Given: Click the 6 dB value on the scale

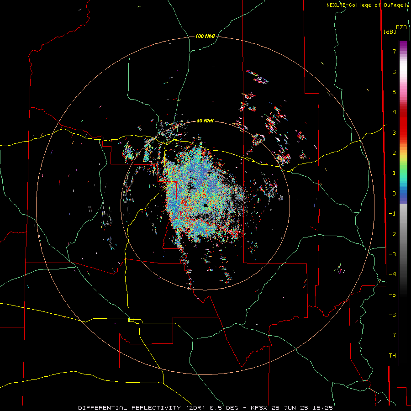Looking at the screenshot, I should pos(394,72).
